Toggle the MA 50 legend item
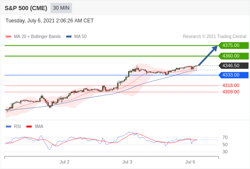 [76, 37]
